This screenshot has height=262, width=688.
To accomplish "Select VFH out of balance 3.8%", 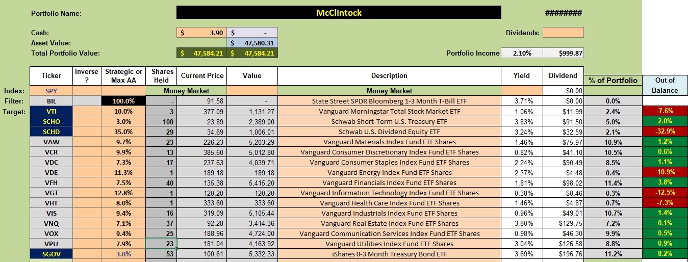I will [665, 182].
